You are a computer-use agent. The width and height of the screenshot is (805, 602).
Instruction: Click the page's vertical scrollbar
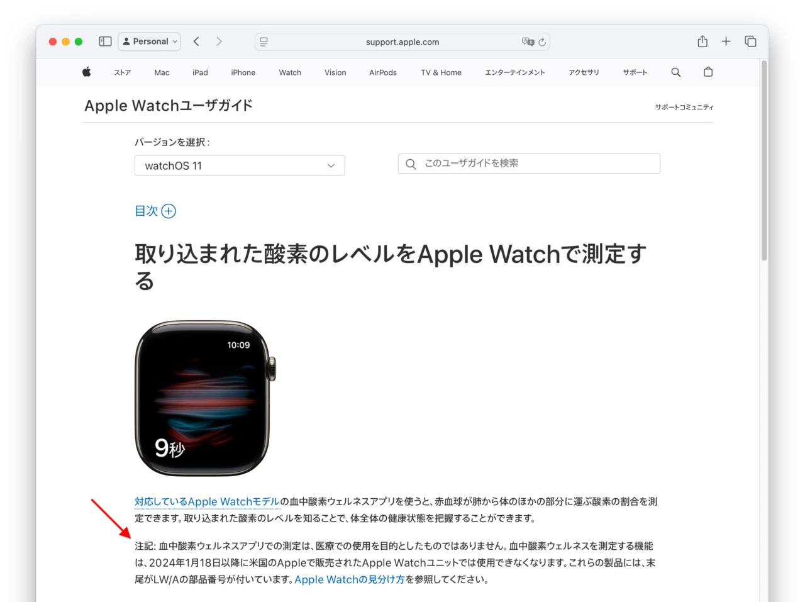764,160
